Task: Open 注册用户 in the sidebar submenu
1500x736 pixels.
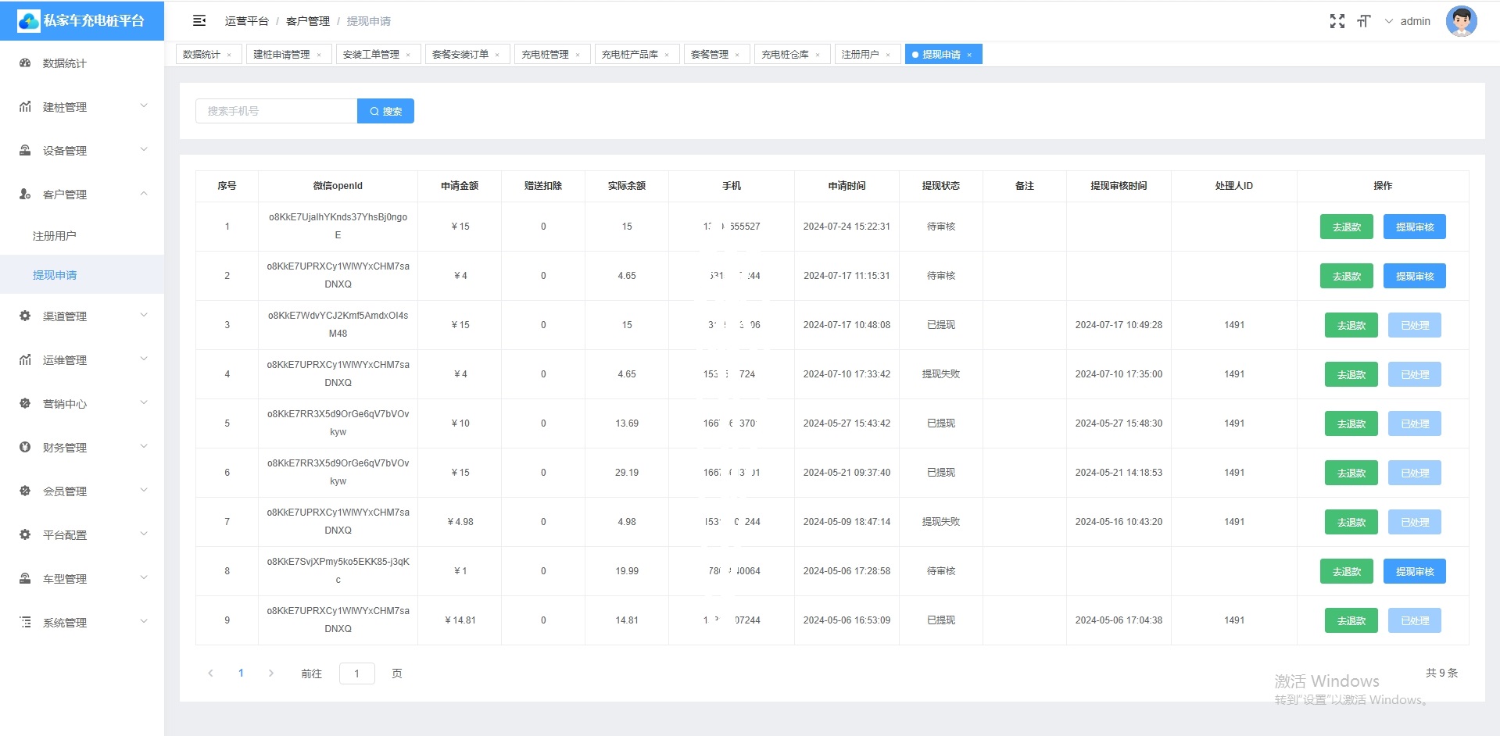Action: [82, 236]
